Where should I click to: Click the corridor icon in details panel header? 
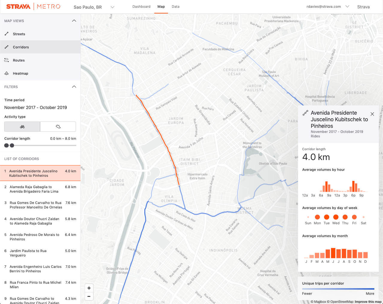[305, 113]
